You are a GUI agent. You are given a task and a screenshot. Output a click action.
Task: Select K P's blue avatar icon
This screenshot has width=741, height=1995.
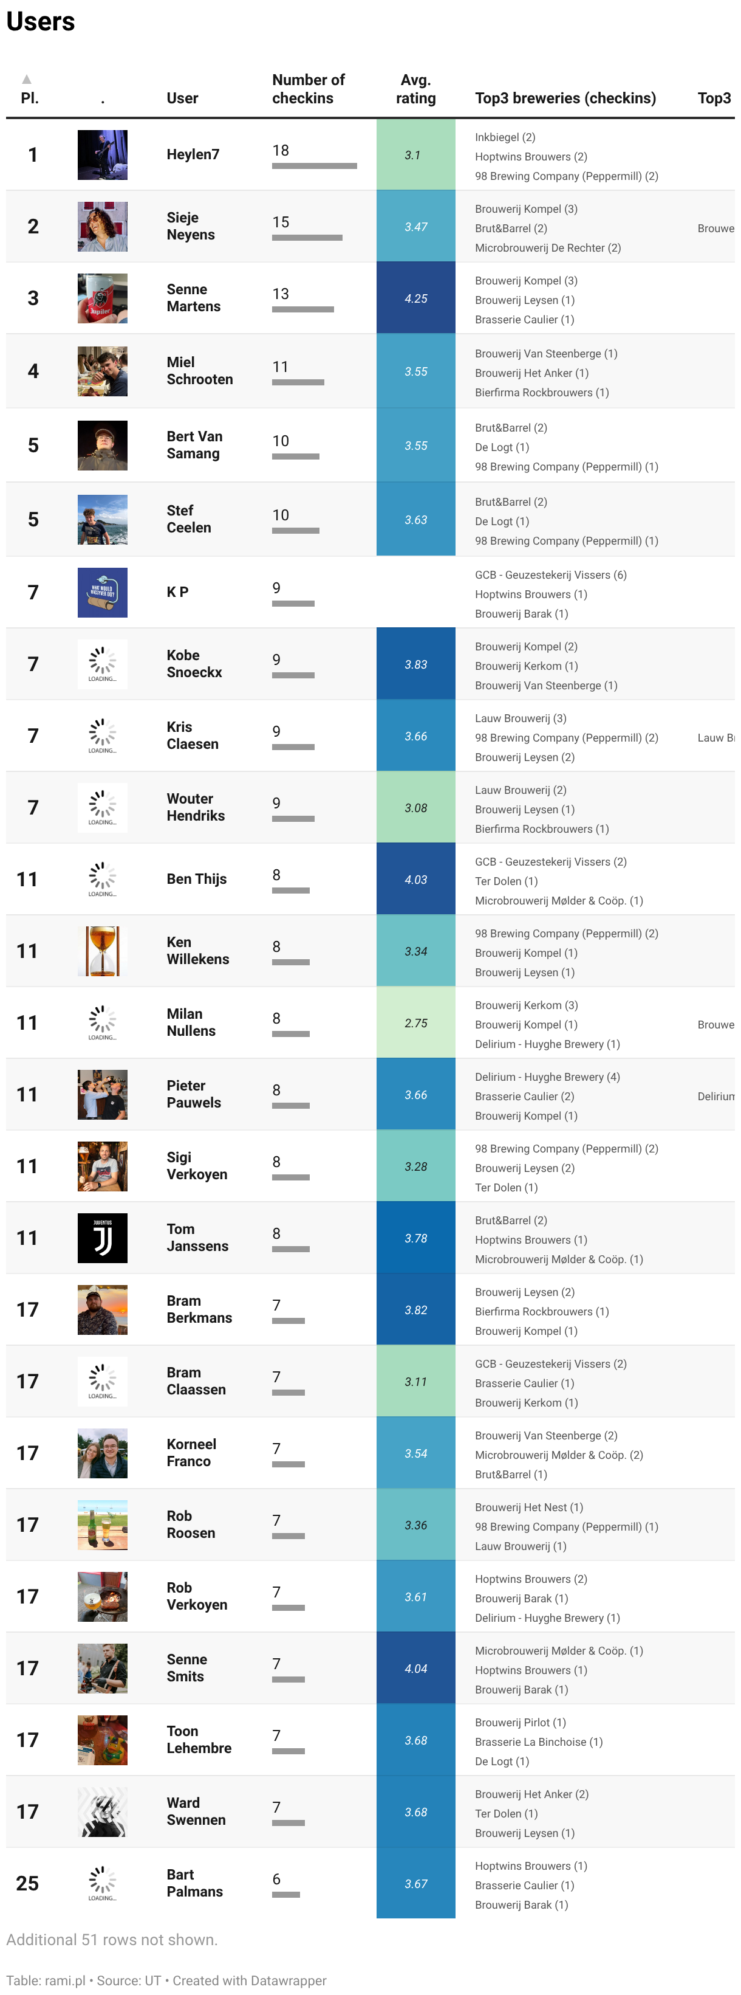coord(102,593)
